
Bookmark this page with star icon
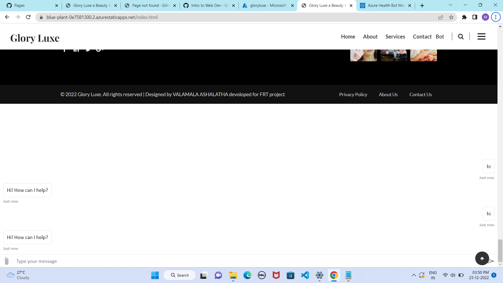coord(451,17)
